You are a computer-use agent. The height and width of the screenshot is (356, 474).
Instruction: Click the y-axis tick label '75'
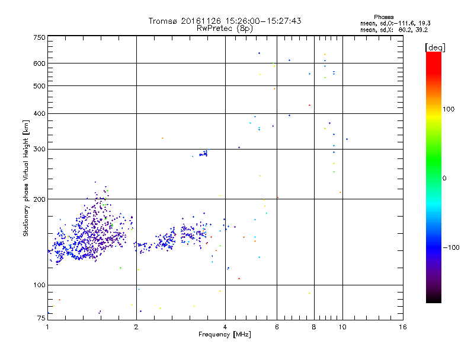pyautogui.click(x=41, y=318)
